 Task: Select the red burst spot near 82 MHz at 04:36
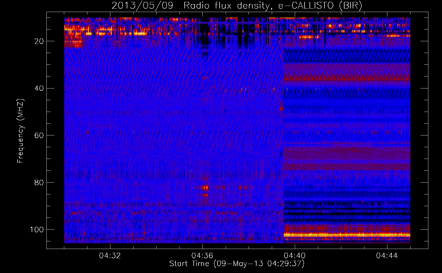coord(205,188)
